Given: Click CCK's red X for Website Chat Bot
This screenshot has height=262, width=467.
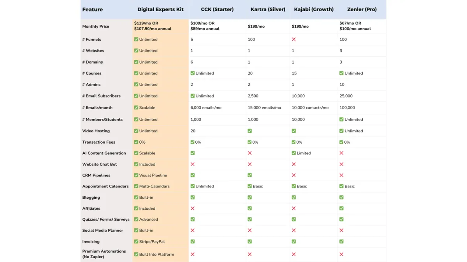Looking at the screenshot, I should coord(193,164).
